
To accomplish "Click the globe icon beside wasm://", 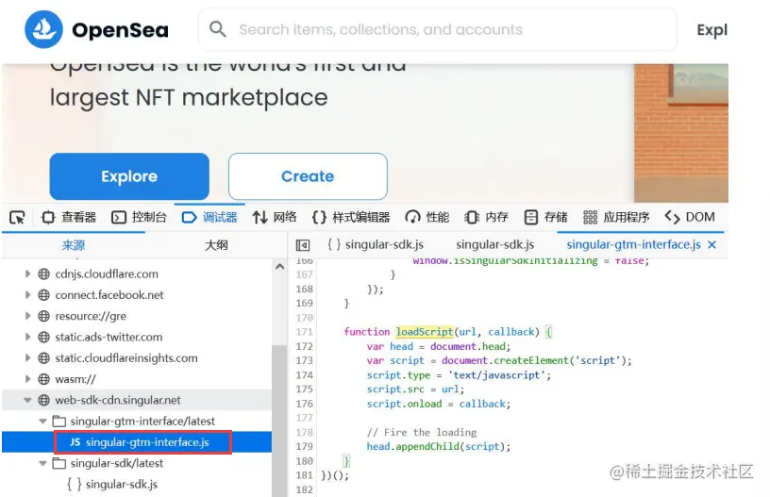I will (x=44, y=379).
